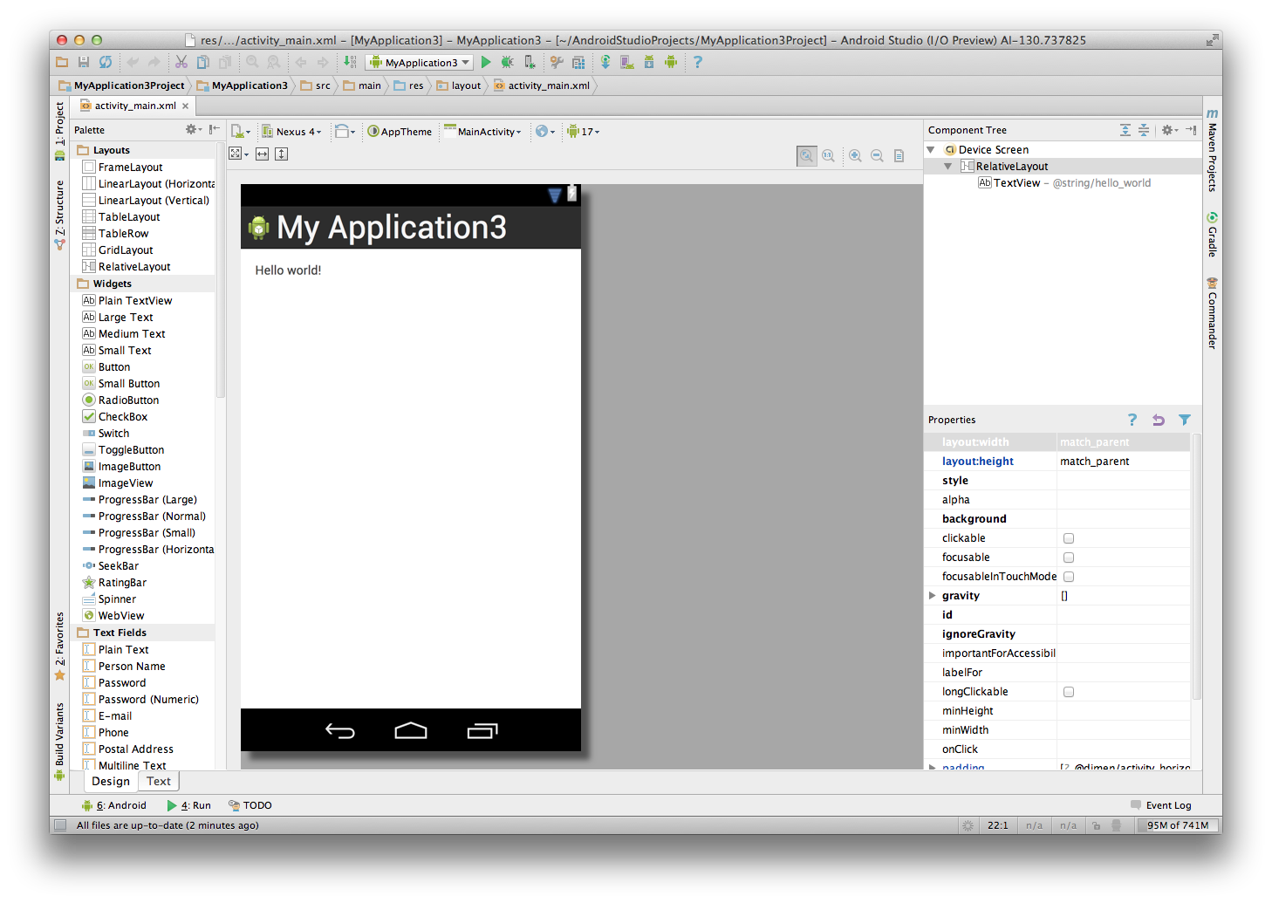Open the Maven Projects side tab
Viewport: 1272px width, 903px height.
(1212, 150)
